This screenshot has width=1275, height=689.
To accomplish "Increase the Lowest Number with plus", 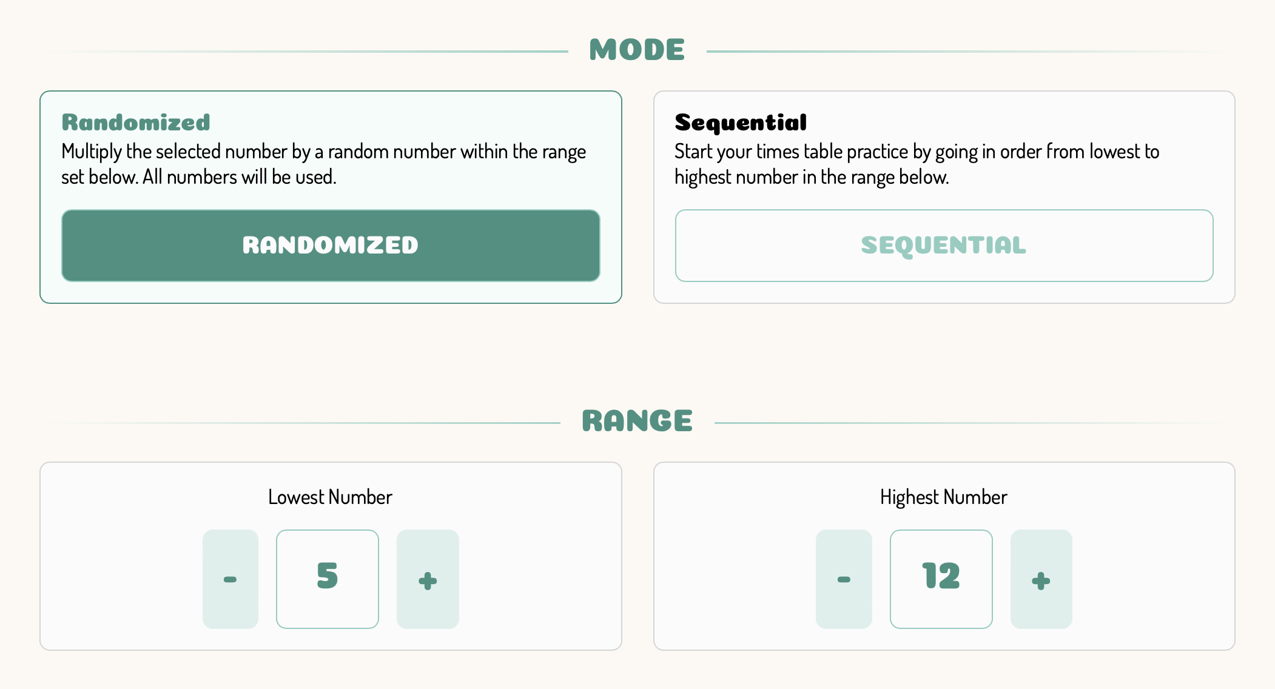I will pos(428,579).
